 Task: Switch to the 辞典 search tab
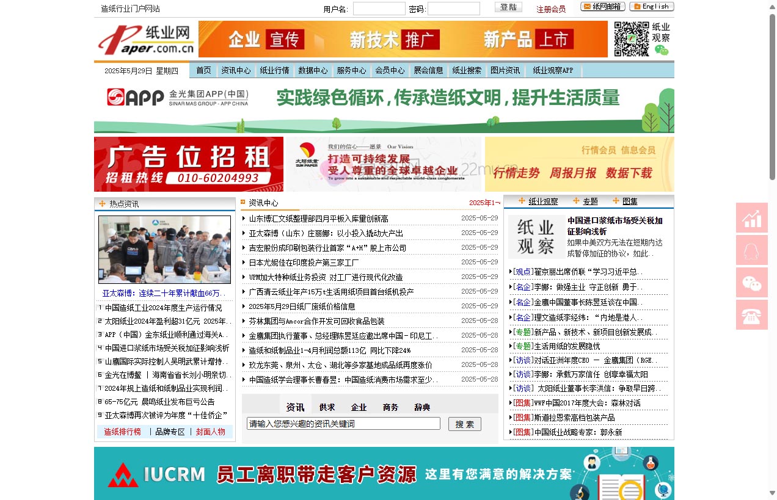421,407
